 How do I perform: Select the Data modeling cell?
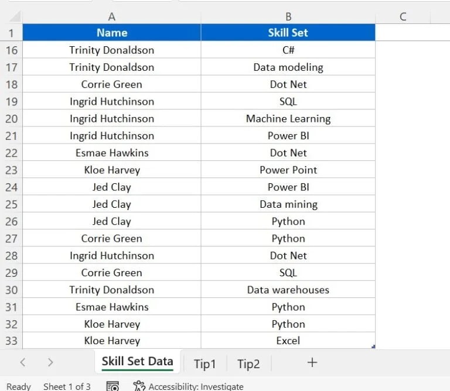click(288, 67)
